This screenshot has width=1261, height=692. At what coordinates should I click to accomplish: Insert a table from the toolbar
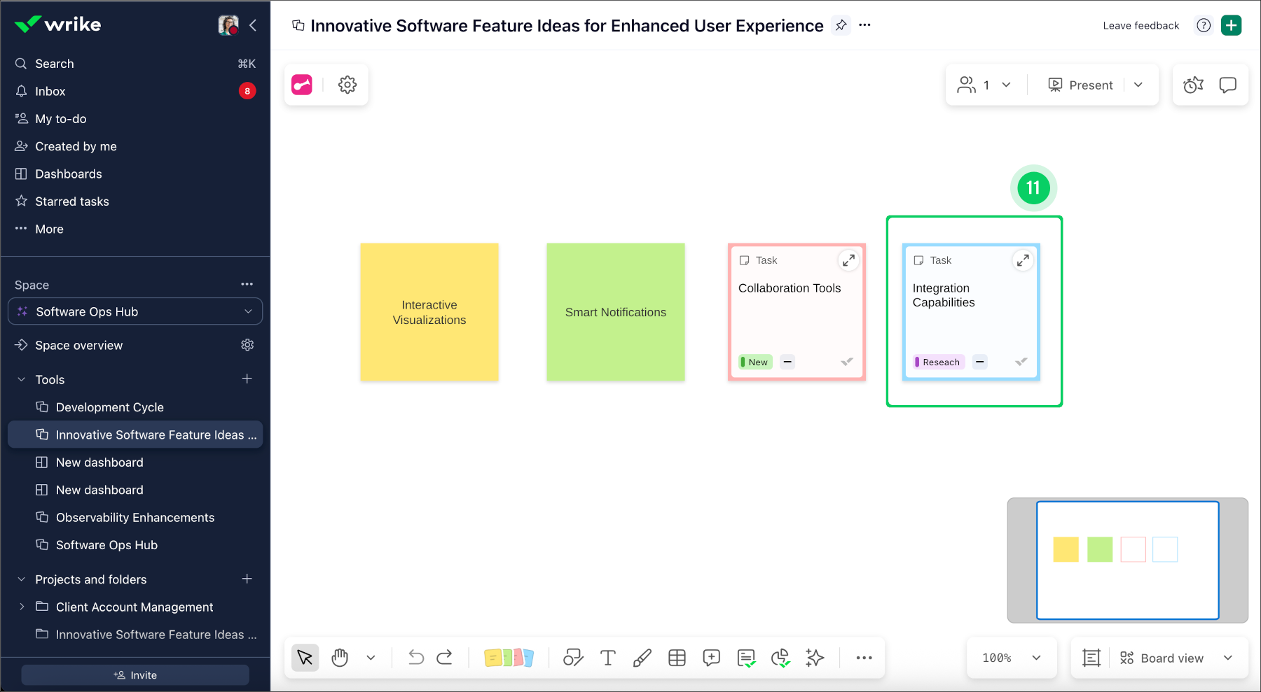coord(677,658)
